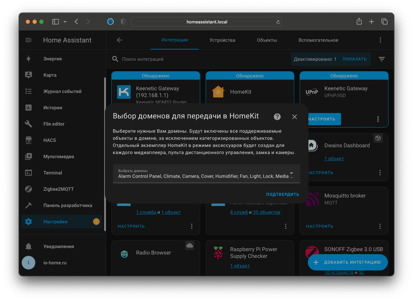Viewport: 413px width, 301px height.
Task: Open the card menu beside 8 служб link
Action: click(286, 226)
